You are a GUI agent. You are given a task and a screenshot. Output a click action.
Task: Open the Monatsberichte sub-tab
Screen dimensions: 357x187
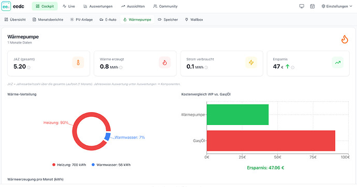click(48, 20)
